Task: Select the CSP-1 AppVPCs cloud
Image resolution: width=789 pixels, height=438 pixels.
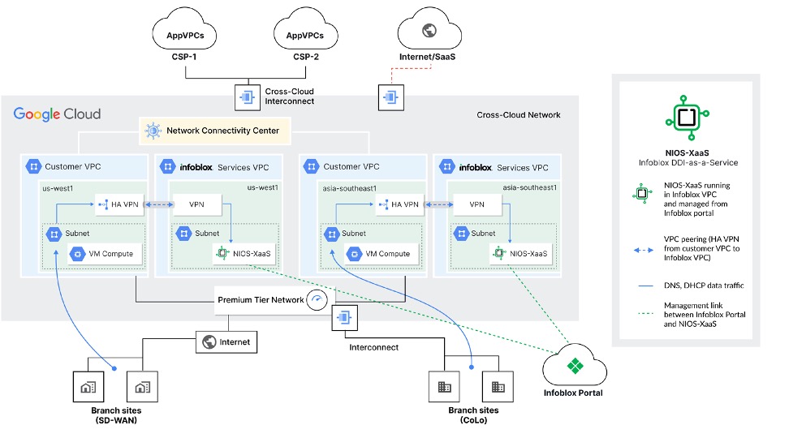Action: 186,36
